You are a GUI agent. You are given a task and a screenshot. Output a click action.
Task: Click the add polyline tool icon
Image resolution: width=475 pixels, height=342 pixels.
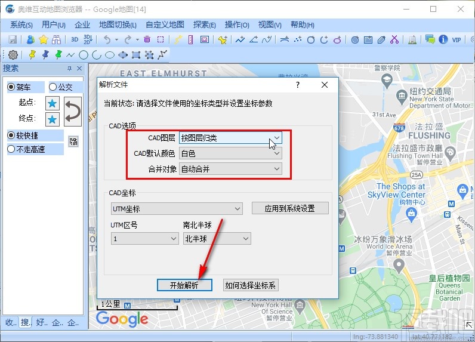click(240, 39)
